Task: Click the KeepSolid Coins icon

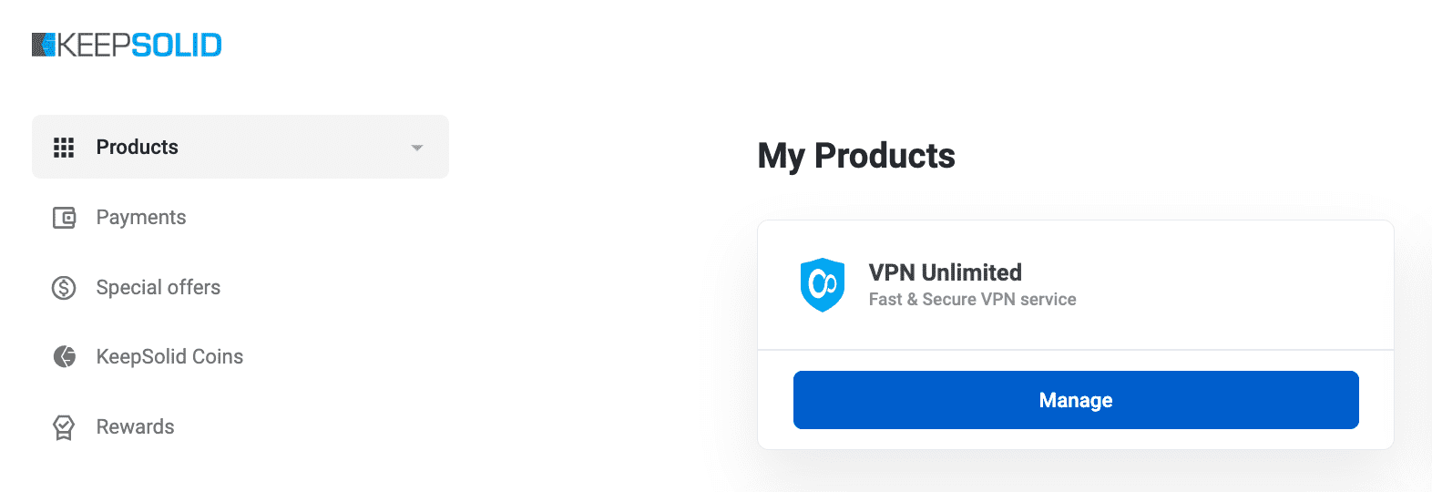Action: click(x=64, y=357)
